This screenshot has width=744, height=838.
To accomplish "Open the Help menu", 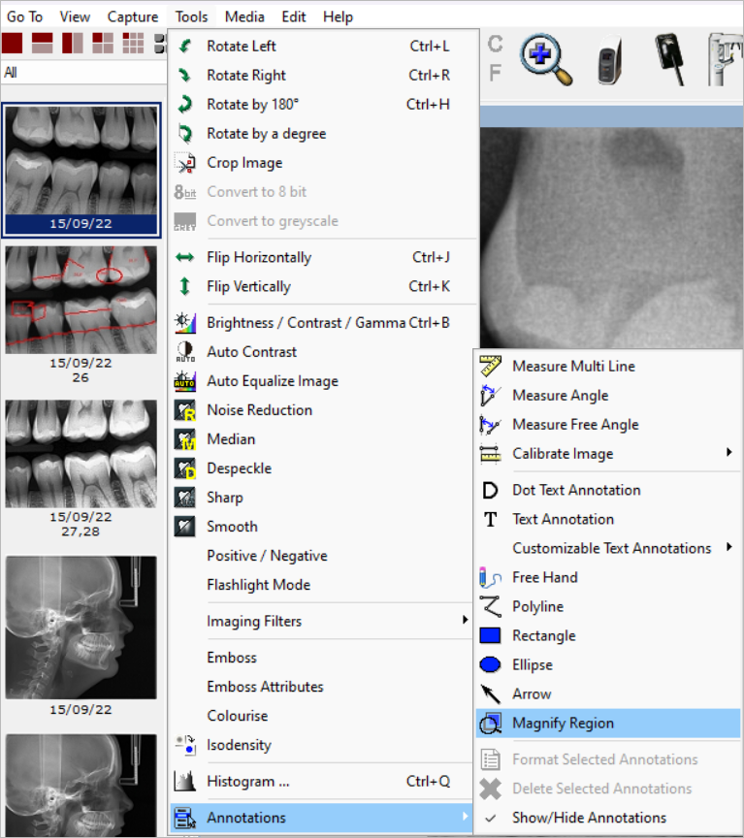I will [338, 17].
